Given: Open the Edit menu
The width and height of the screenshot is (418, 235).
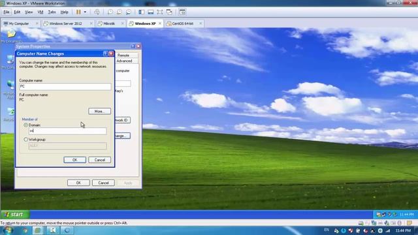Looking at the screenshot, I should (17, 12).
